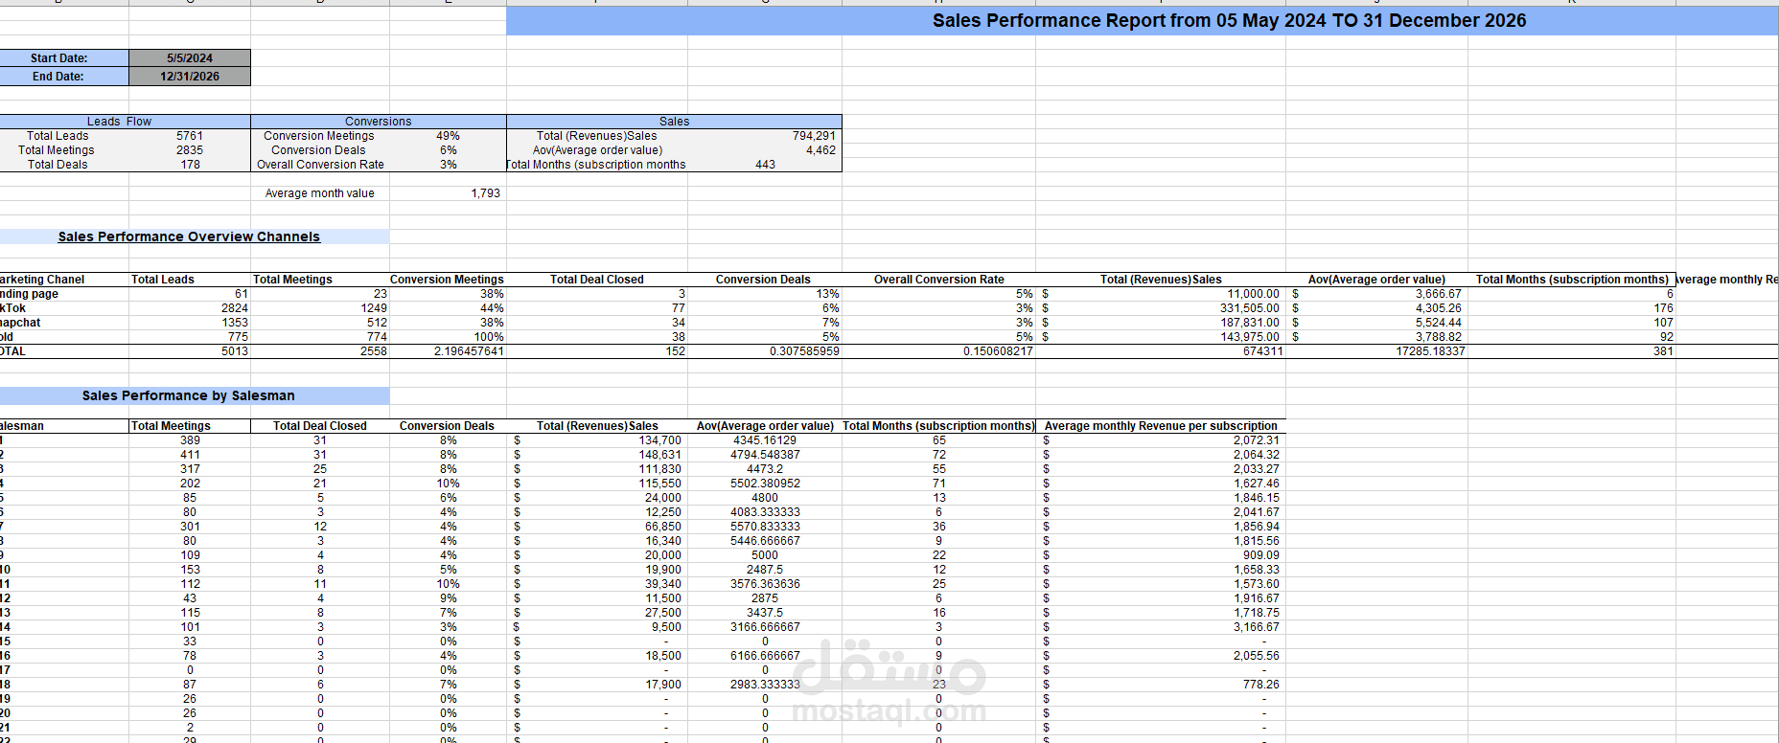Click the Start Date label cell

pyautogui.click(x=64, y=58)
